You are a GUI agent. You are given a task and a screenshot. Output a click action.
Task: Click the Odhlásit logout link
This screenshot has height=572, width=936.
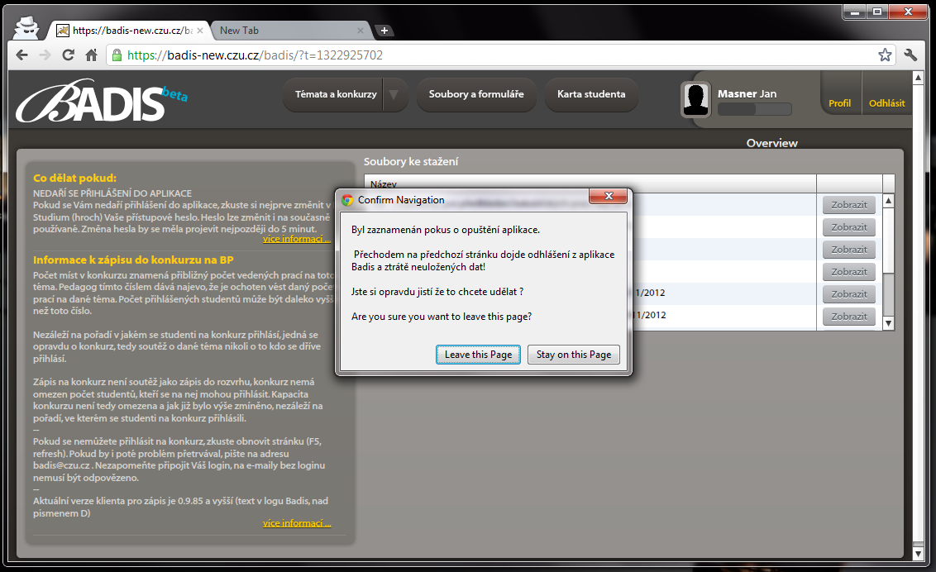coord(886,103)
